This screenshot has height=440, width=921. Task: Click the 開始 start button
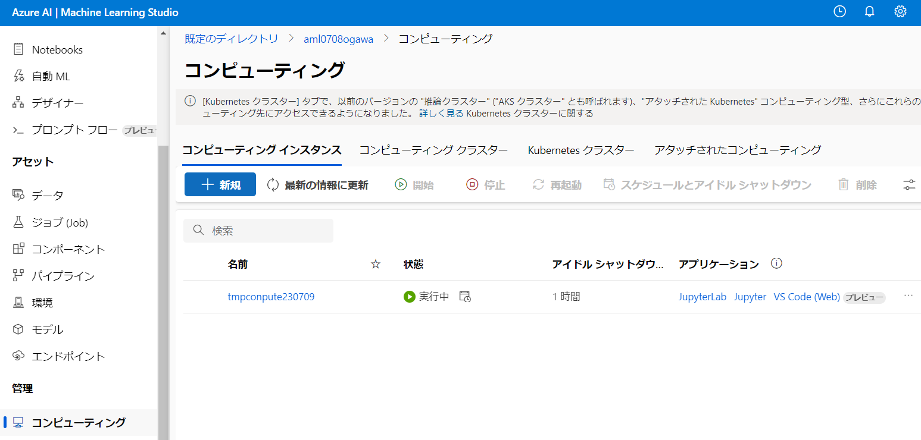(x=414, y=184)
